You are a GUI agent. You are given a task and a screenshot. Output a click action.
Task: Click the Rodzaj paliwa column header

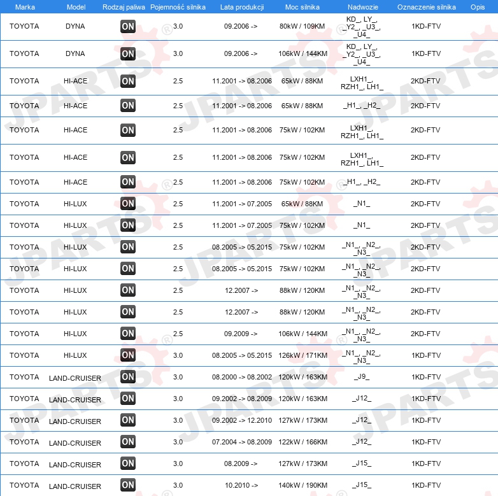click(x=124, y=7)
